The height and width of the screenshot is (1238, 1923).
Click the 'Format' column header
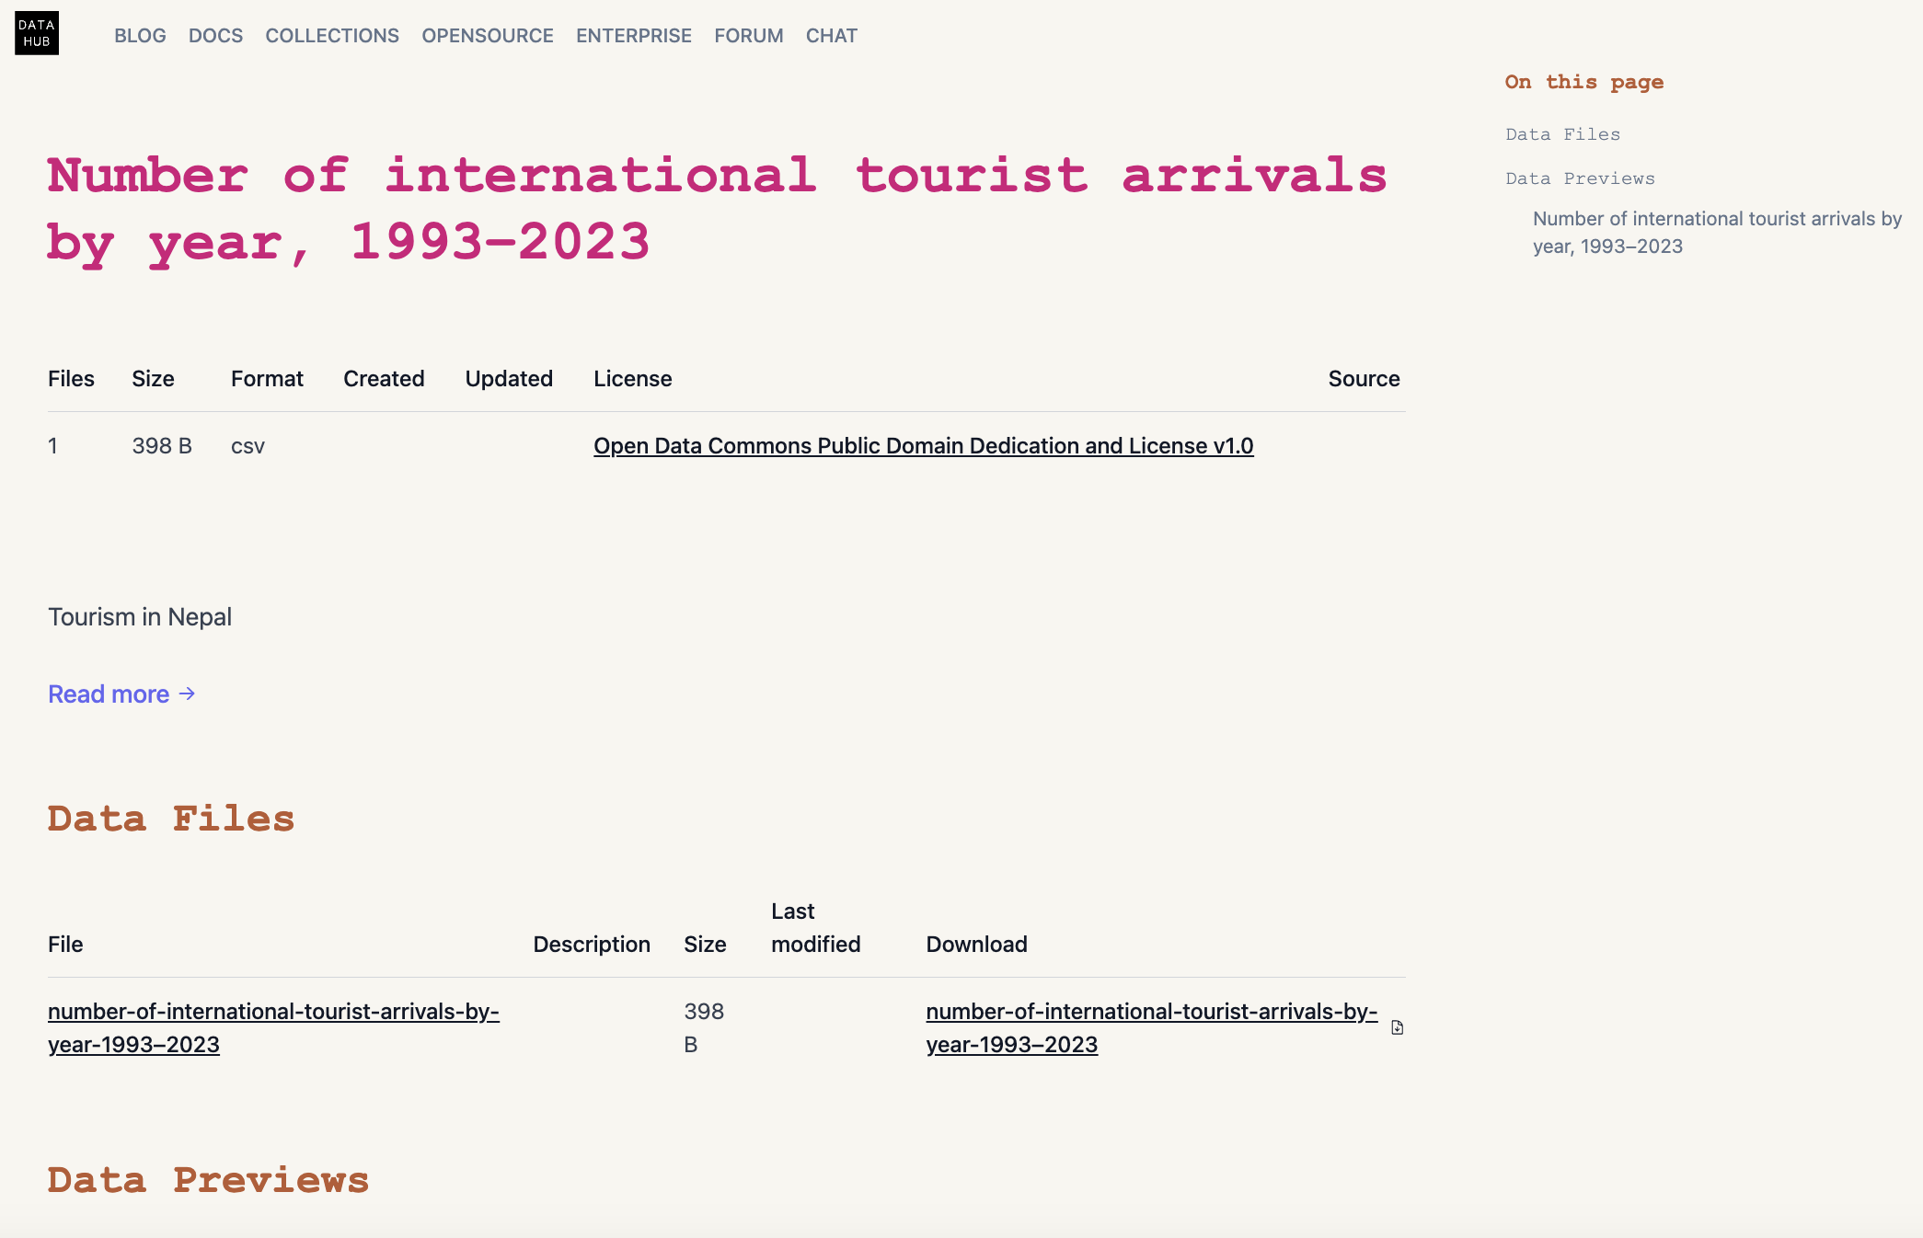point(267,379)
